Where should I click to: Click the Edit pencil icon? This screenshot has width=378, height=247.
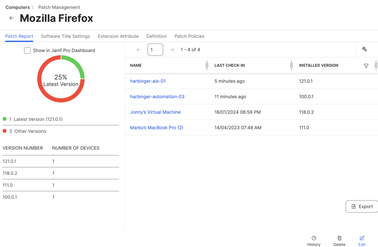pos(361,241)
